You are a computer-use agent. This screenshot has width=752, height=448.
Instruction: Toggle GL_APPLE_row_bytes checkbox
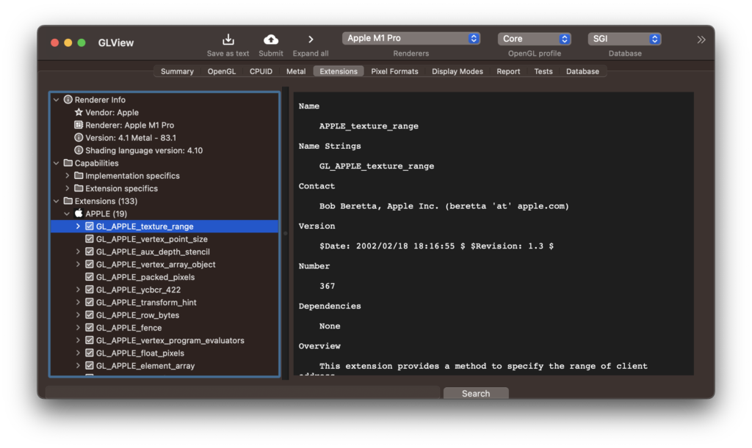(x=89, y=315)
